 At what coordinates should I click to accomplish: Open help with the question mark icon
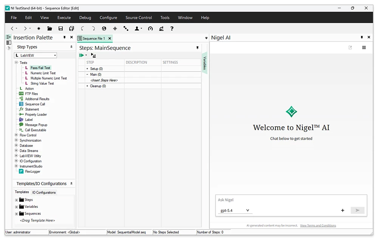172,28
